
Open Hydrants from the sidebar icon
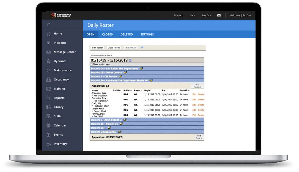(48, 61)
